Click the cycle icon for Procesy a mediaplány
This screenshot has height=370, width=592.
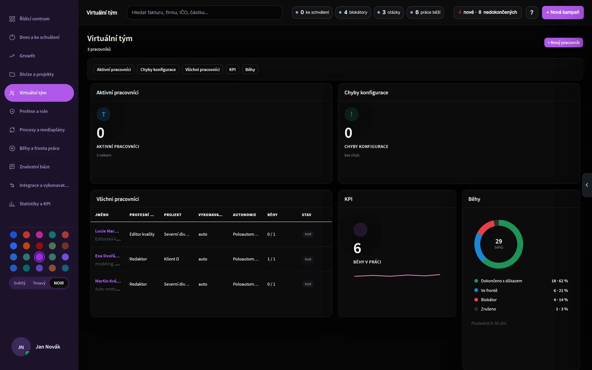(12, 130)
